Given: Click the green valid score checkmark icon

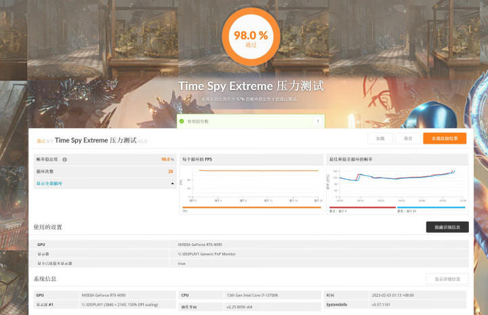Looking at the screenshot, I should click(x=182, y=121).
